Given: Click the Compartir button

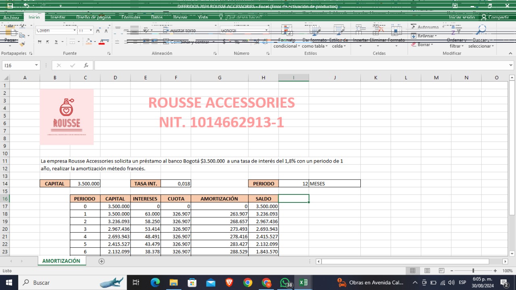Looking at the screenshot, I should point(495,17).
